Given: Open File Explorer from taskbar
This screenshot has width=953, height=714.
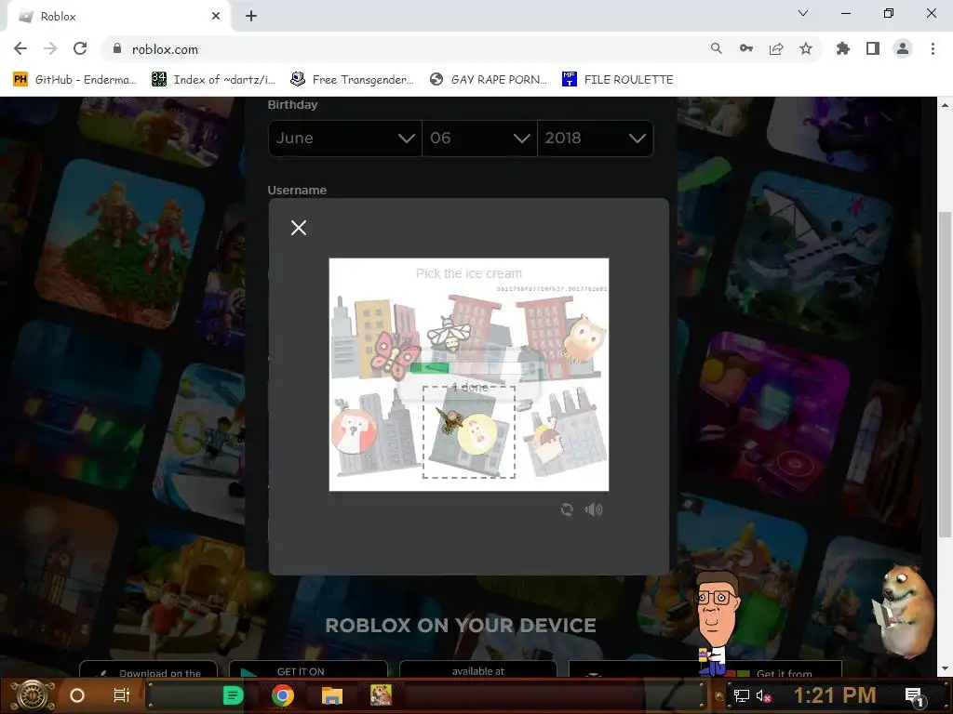Looking at the screenshot, I should (x=332, y=695).
